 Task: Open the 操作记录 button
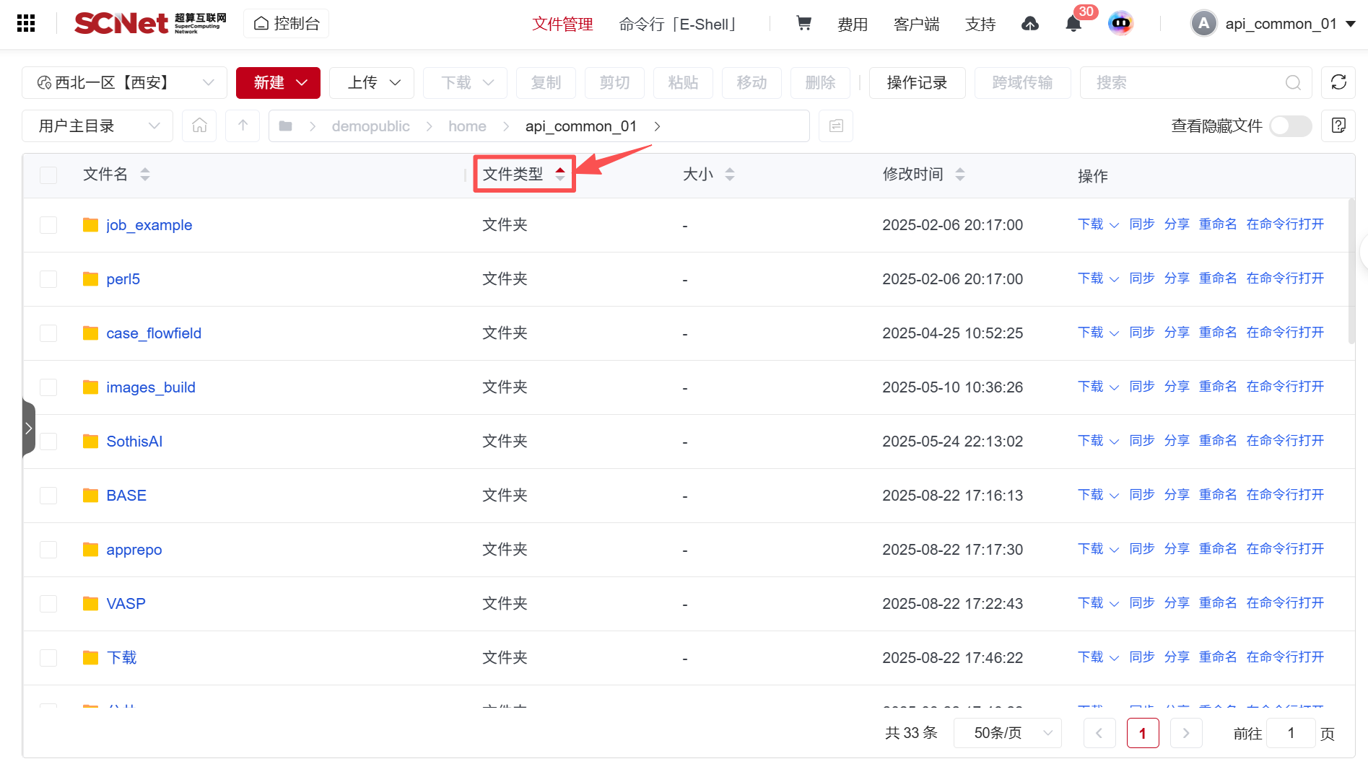(917, 83)
